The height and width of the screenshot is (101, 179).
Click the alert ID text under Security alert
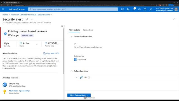pyautogui.click(x=27, y=23)
